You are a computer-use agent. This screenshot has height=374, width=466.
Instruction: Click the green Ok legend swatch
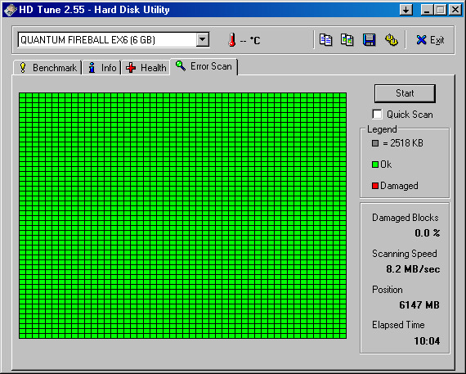click(375, 164)
